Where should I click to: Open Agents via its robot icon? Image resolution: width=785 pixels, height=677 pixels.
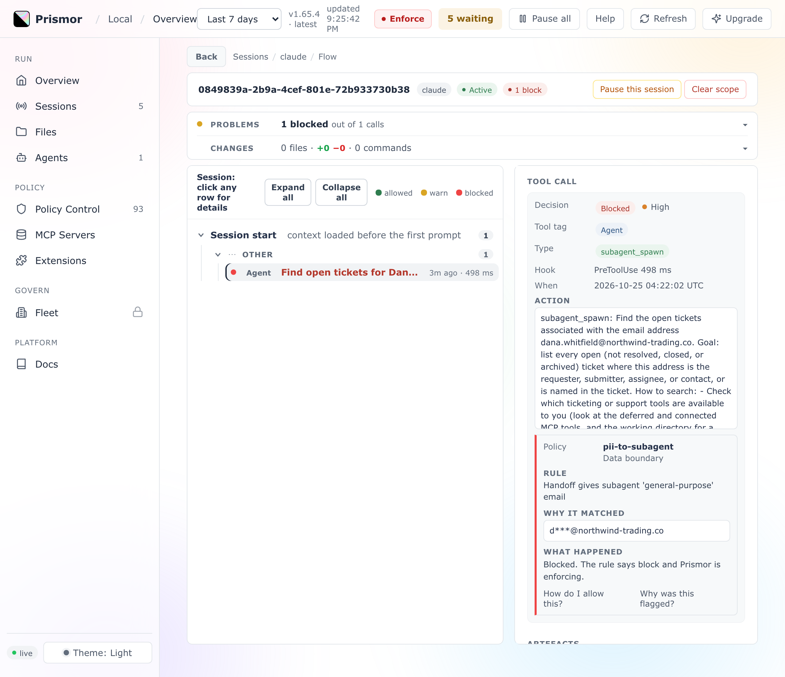point(21,158)
